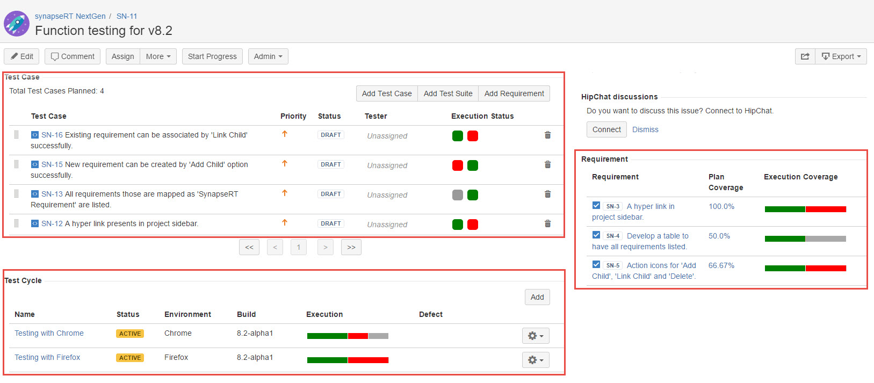Open test case SN-16 link
This screenshot has width=874, height=383.
point(52,135)
